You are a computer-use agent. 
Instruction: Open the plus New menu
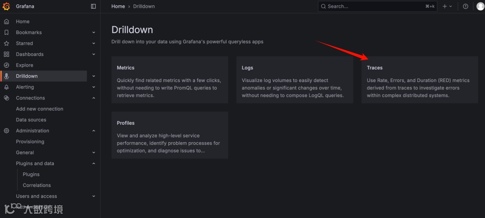(447, 6)
